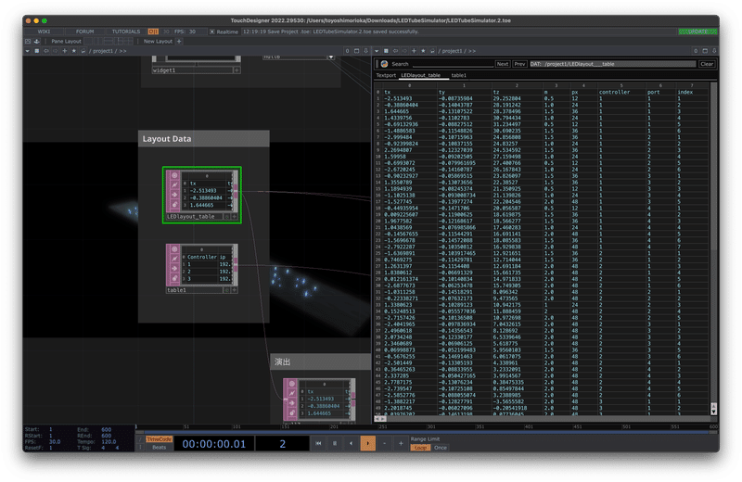Toggle viewer flag on LEDlayout_table node
The height and width of the screenshot is (482, 742).
pos(174,175)
